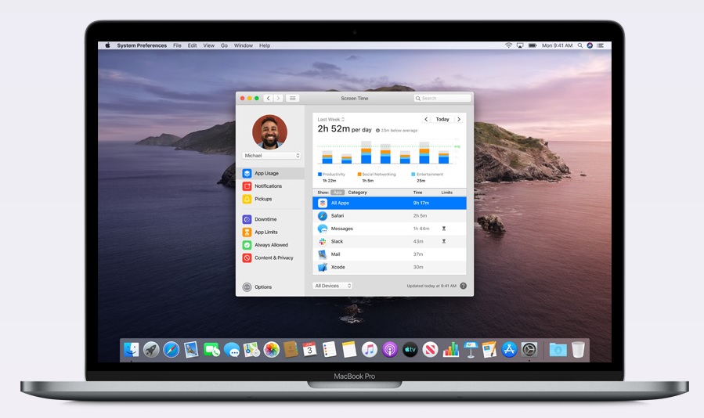
Task: Open the Last Week period dropdown
Action: click(331, 120)
